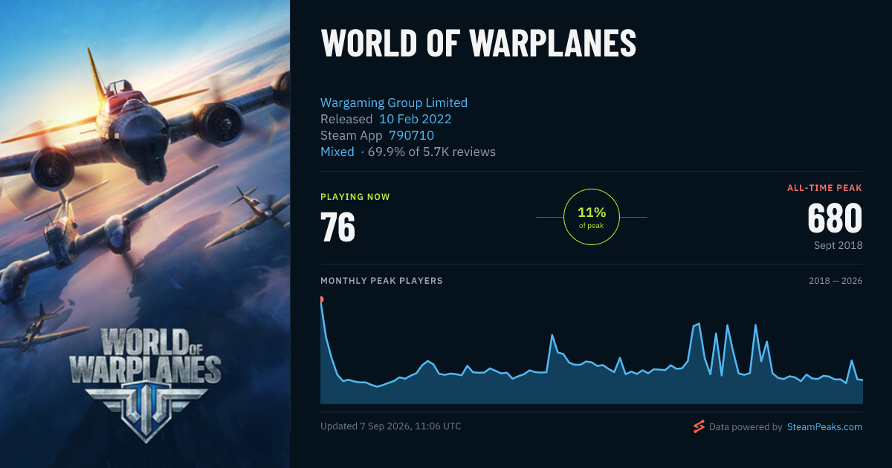This screenshot has height=468, width=892.
Task: Click the Monthly Peak Players heading
Action: coord(381,281)
